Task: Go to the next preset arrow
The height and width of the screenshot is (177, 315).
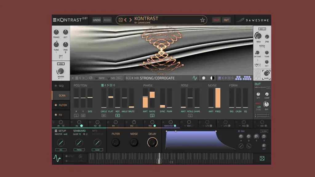Action: pyautogui.click(x=130, y=20)
